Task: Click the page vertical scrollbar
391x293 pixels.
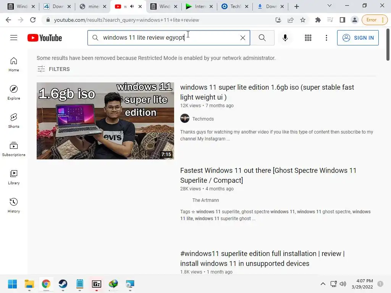Action: [388, 45]
